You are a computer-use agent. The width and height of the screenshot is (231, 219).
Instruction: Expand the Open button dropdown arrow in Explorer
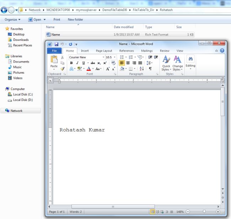coord(45,20)
